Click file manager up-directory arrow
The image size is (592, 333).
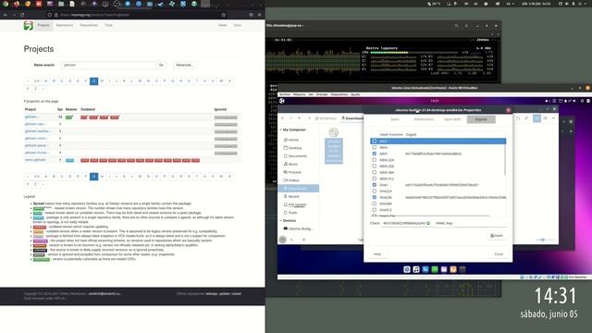point(299,118)
